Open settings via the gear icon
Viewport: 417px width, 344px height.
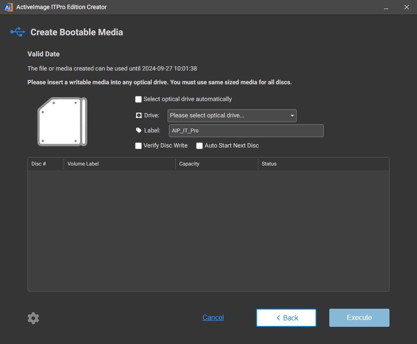33,318
